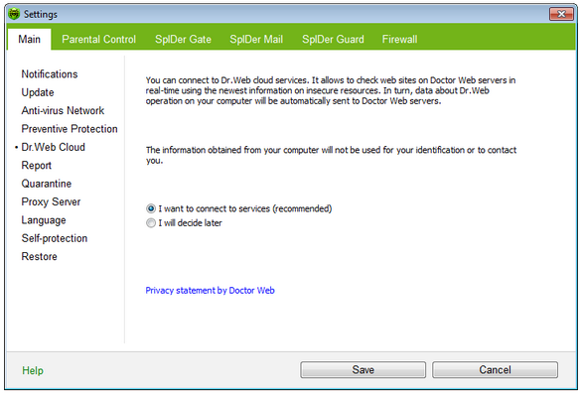Cancel the settings changes

495,370
